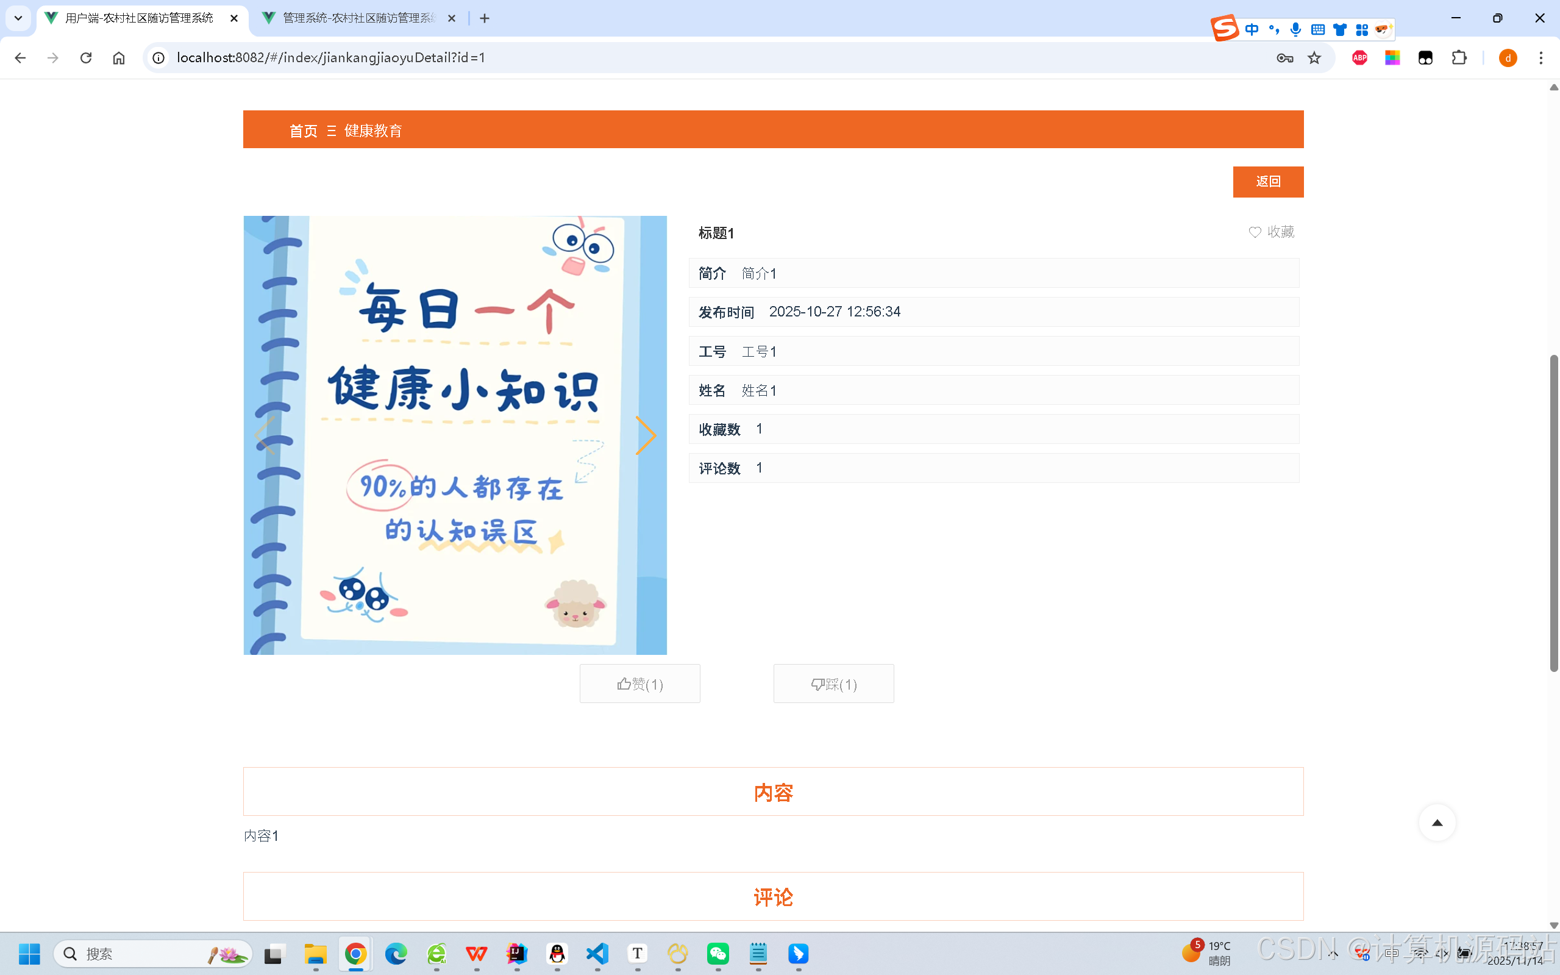
Task: Close the 管理系统 browser tab
Action: coord(451,19)
